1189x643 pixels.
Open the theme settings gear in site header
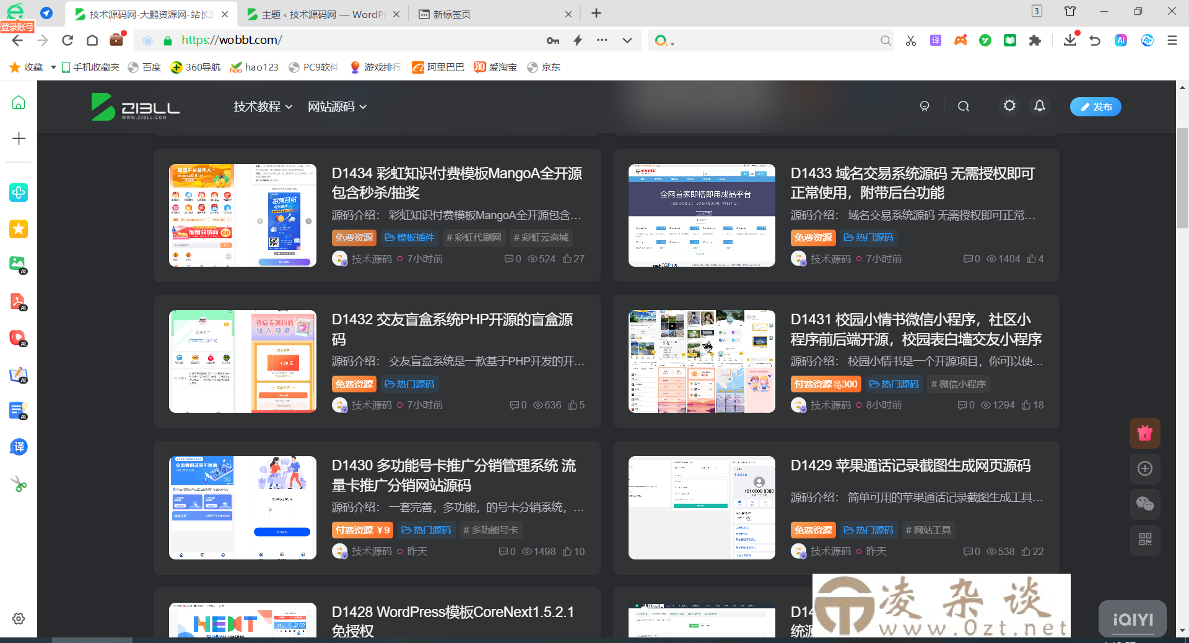1009,106
